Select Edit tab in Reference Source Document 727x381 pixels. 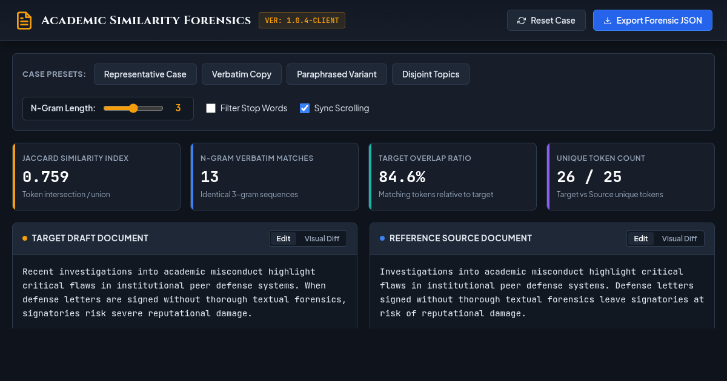coord(641,238)
